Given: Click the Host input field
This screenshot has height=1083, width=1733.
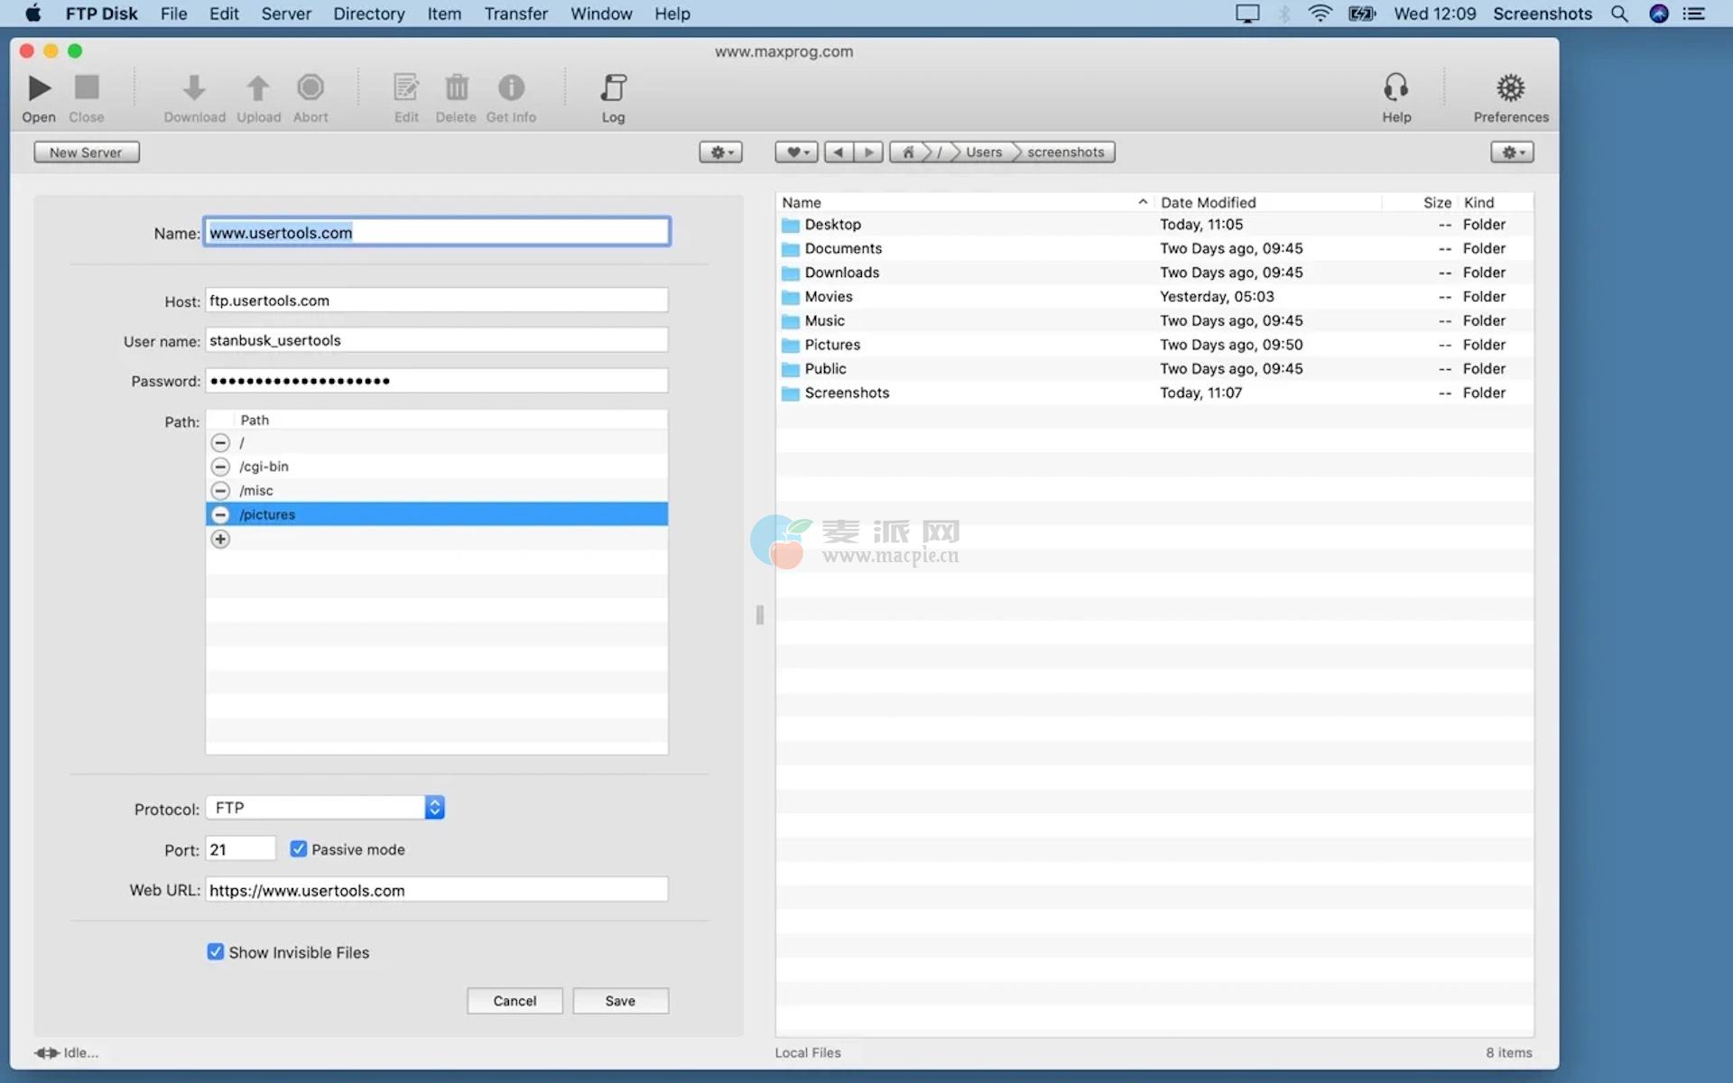Looking at the screenshot, I should pyautogui.click(x=436, y=301).
